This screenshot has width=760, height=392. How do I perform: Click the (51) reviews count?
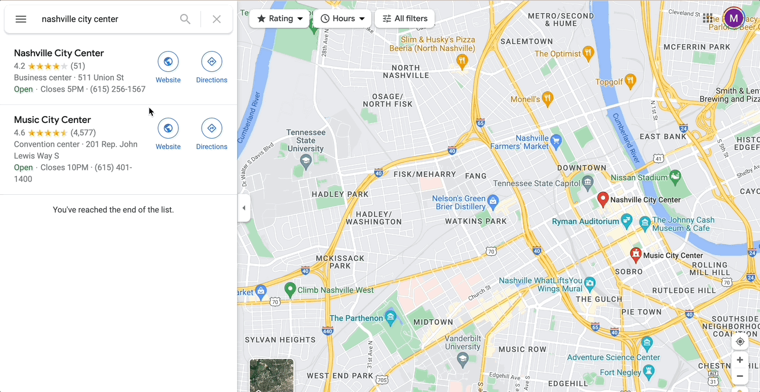(x=78, y=66)
